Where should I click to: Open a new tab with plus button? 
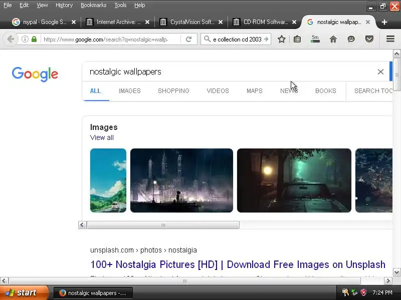384,22
